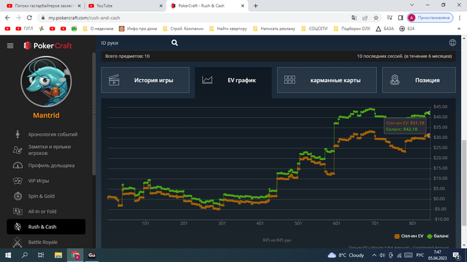Open the weather widget 8°C Cloudy
The image size is (467, 262).
(x=346, y=255)
